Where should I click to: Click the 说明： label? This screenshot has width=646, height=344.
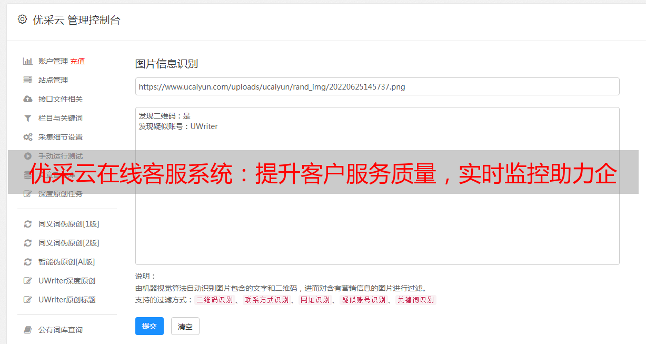(x=146, y=276)
